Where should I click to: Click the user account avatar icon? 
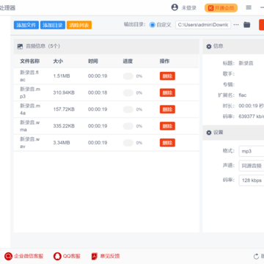pos(175,7)
